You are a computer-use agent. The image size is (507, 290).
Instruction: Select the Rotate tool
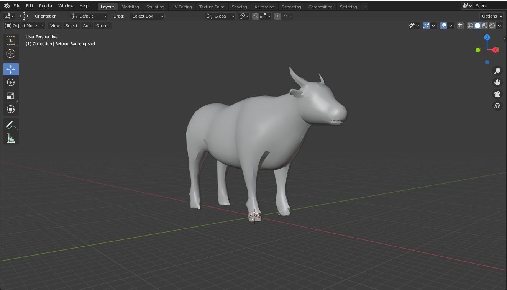point(11,82)
